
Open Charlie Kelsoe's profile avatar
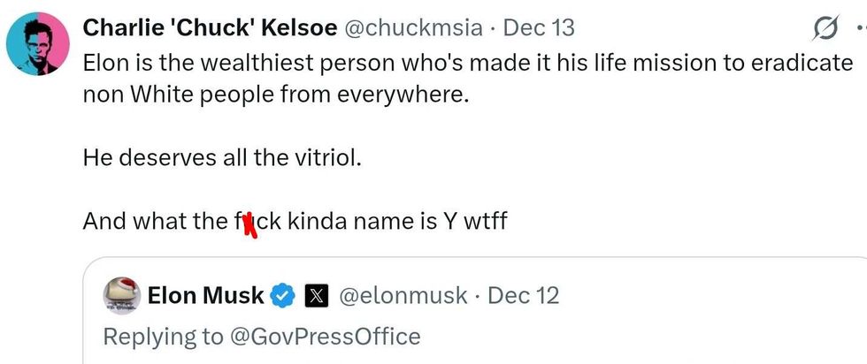click(x=39, y=45)
